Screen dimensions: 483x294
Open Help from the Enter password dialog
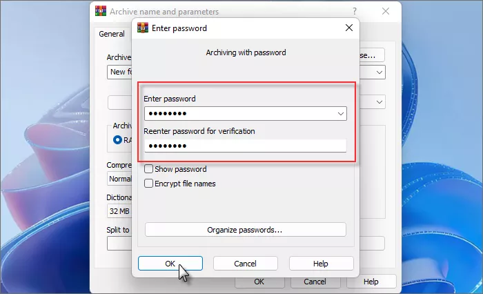(x=321, y=263)
